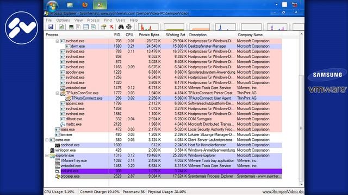Screen dimensions: 348x195
Task: Click the Process Explorer taskbar button
Action: coord(100,5)
